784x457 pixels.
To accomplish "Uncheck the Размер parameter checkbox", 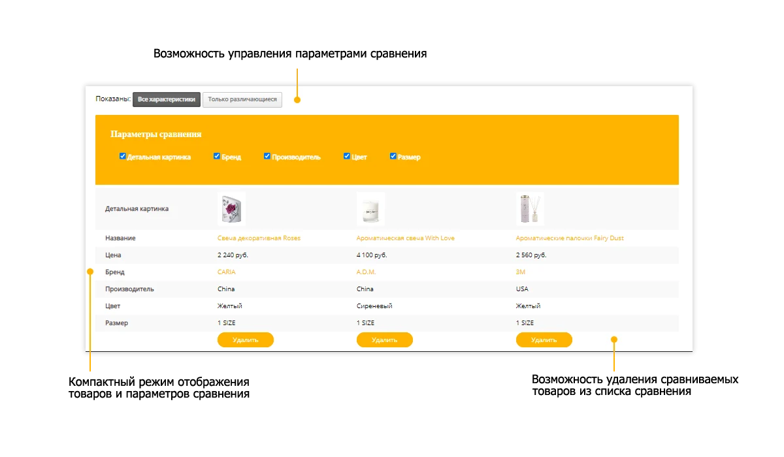I will tap(393, 156).
